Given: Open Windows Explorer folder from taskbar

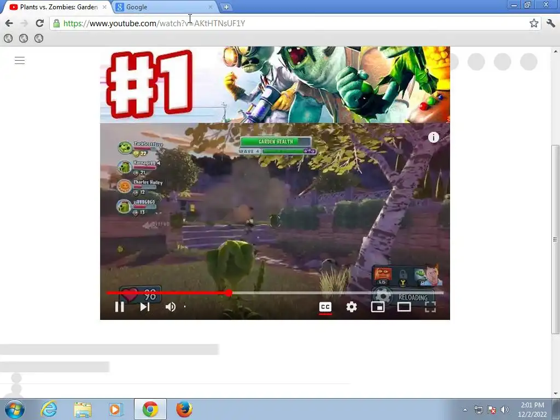Looking at the screenshot, I should [83, 410].
